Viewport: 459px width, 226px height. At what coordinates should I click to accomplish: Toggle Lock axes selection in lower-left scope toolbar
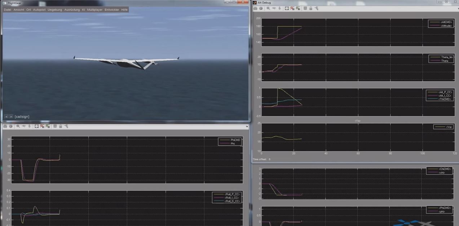(61, 126)
